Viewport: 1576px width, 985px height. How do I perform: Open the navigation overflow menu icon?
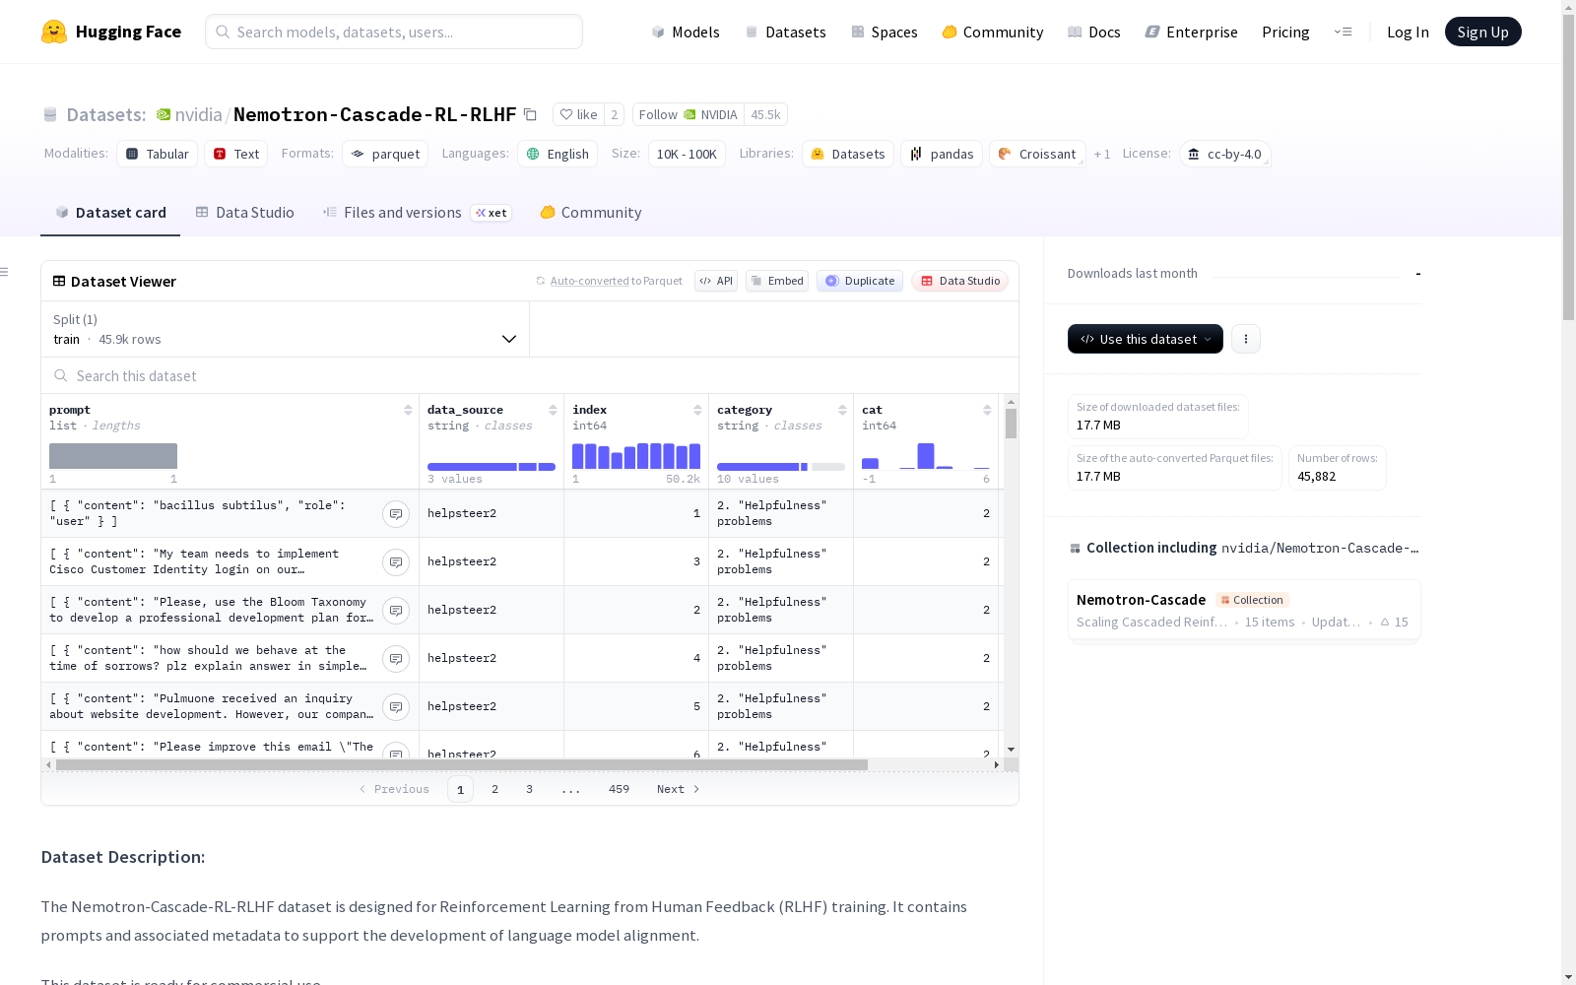(x=1343, y=32)
